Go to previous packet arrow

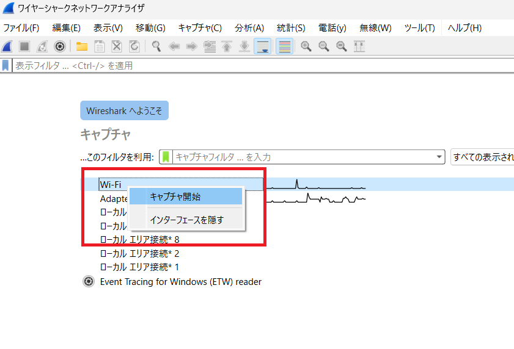(x=174, y=46)
